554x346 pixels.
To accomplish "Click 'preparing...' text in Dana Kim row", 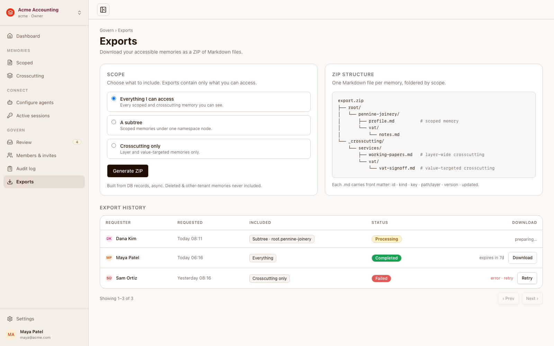I will pos(526,239).
